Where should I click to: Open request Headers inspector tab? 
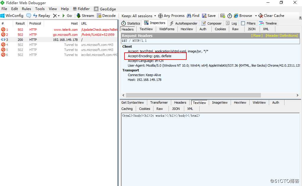pos(127,29)
